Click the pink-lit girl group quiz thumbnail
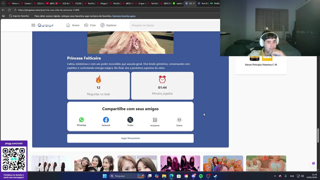 pyautogui.click(x=180, y=163)
